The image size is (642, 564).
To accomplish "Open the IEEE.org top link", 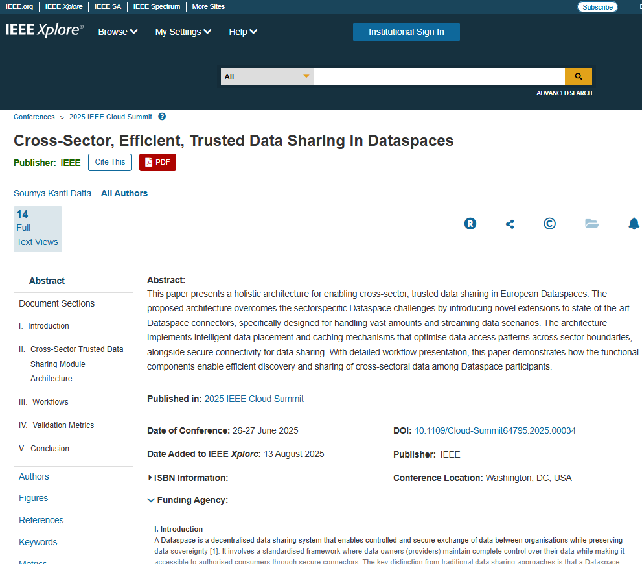I will [19, 6].
